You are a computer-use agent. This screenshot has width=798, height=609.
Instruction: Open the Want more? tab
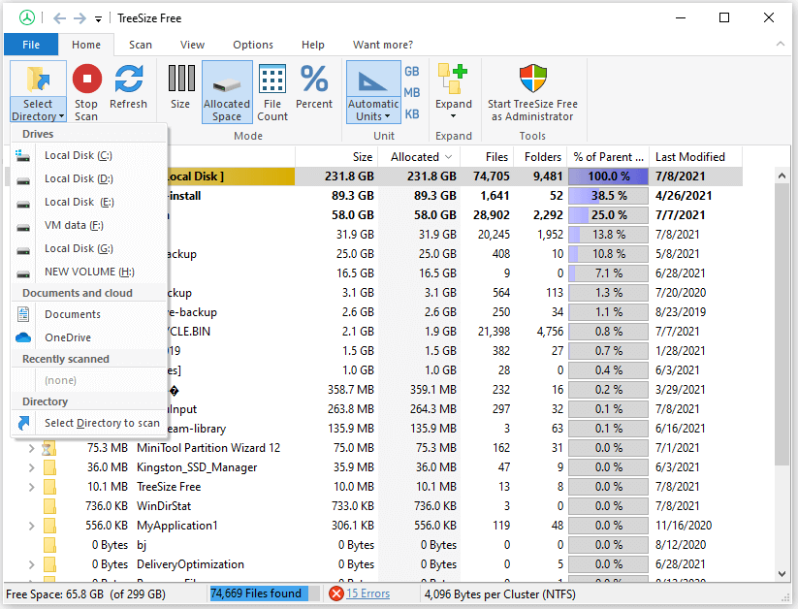(x=383, y=45)
